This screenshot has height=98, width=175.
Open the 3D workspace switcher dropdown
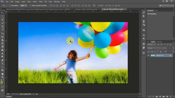coord(166,5)
